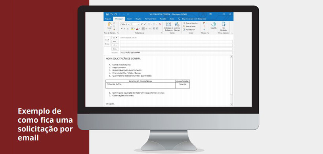Click the Save icon in title bar

click(x=107, y=14)
